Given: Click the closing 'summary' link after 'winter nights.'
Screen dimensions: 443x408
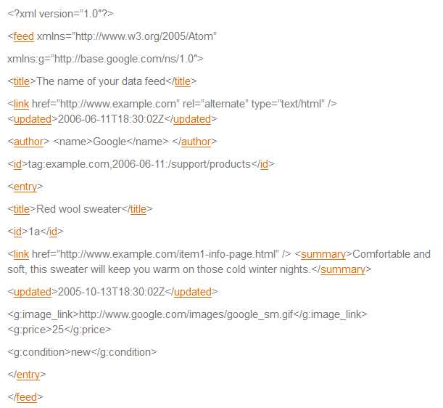Looking at the screenshot, I should pos(343,269).
